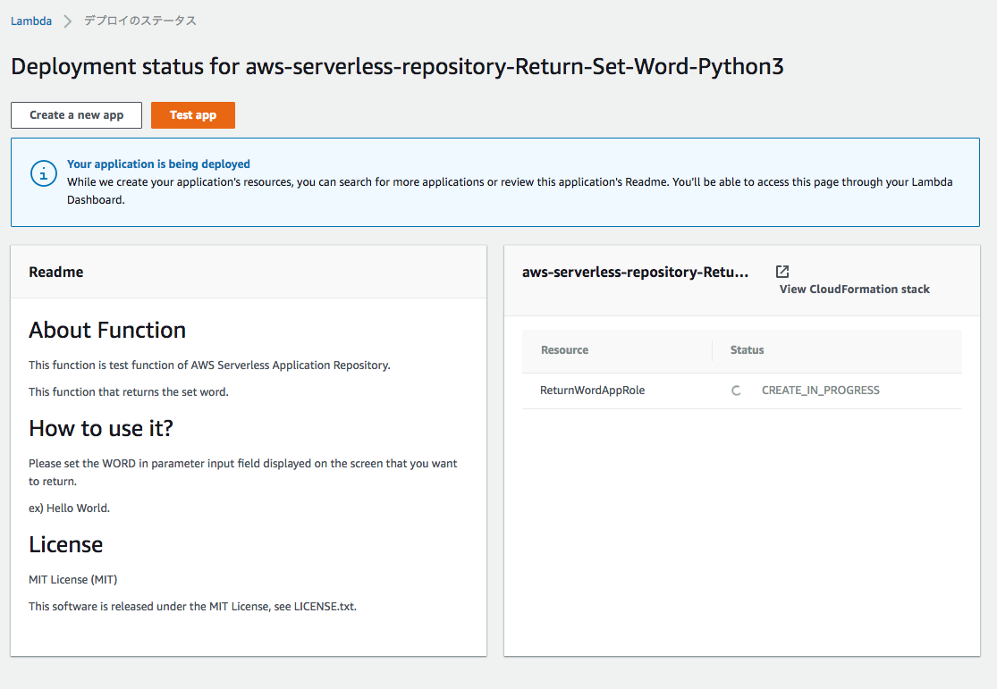997x689 pixels.
Task: Select the ReturnWordAppRole resource entry
Action: [594, 390]
